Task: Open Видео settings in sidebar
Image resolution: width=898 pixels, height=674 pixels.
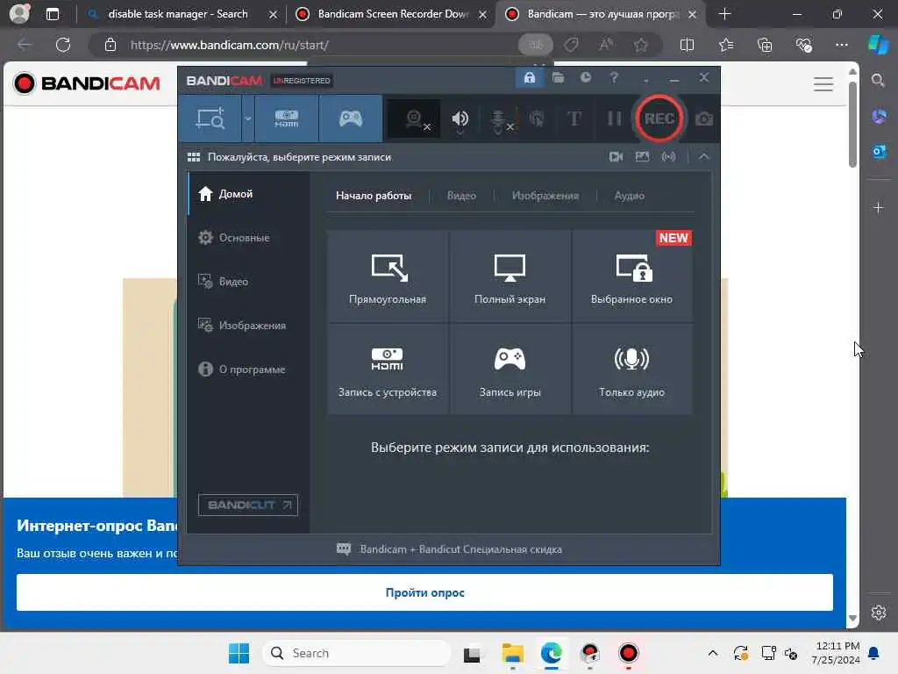Action: (248, 282)
